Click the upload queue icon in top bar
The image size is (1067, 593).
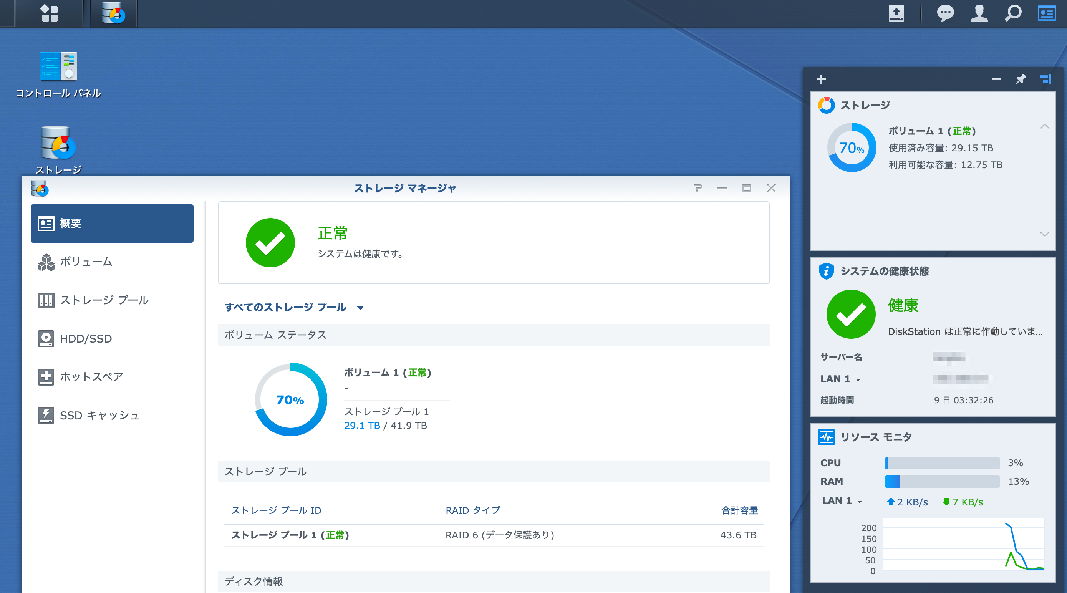pyautogui.click(x=896, y=13)
